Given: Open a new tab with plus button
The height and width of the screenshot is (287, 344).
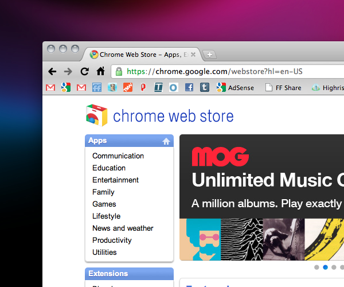Looking at the screenshot, I should point(209,55).
